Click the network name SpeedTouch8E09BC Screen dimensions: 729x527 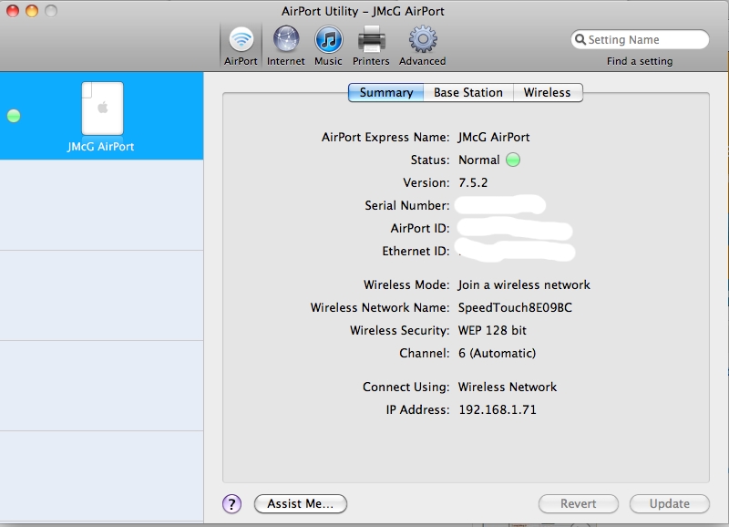point(515,307)
